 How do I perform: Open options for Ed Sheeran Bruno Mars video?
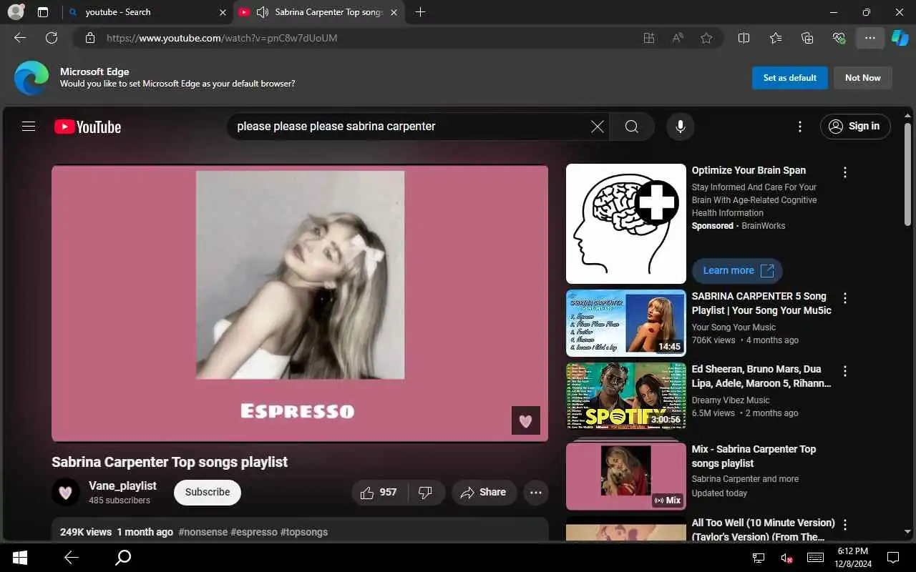pyautogui.click(x=845, y=371)
